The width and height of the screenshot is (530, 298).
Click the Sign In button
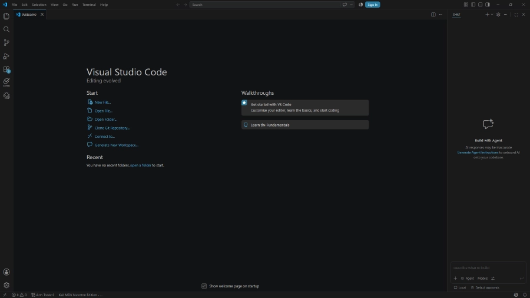point(373,5)
